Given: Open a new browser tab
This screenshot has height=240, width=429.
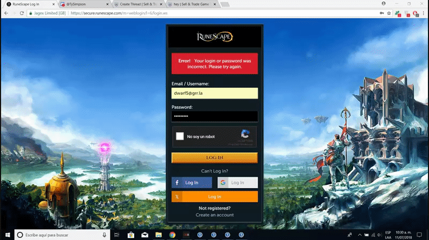Looking at the screenshot, I should point(225,4).
